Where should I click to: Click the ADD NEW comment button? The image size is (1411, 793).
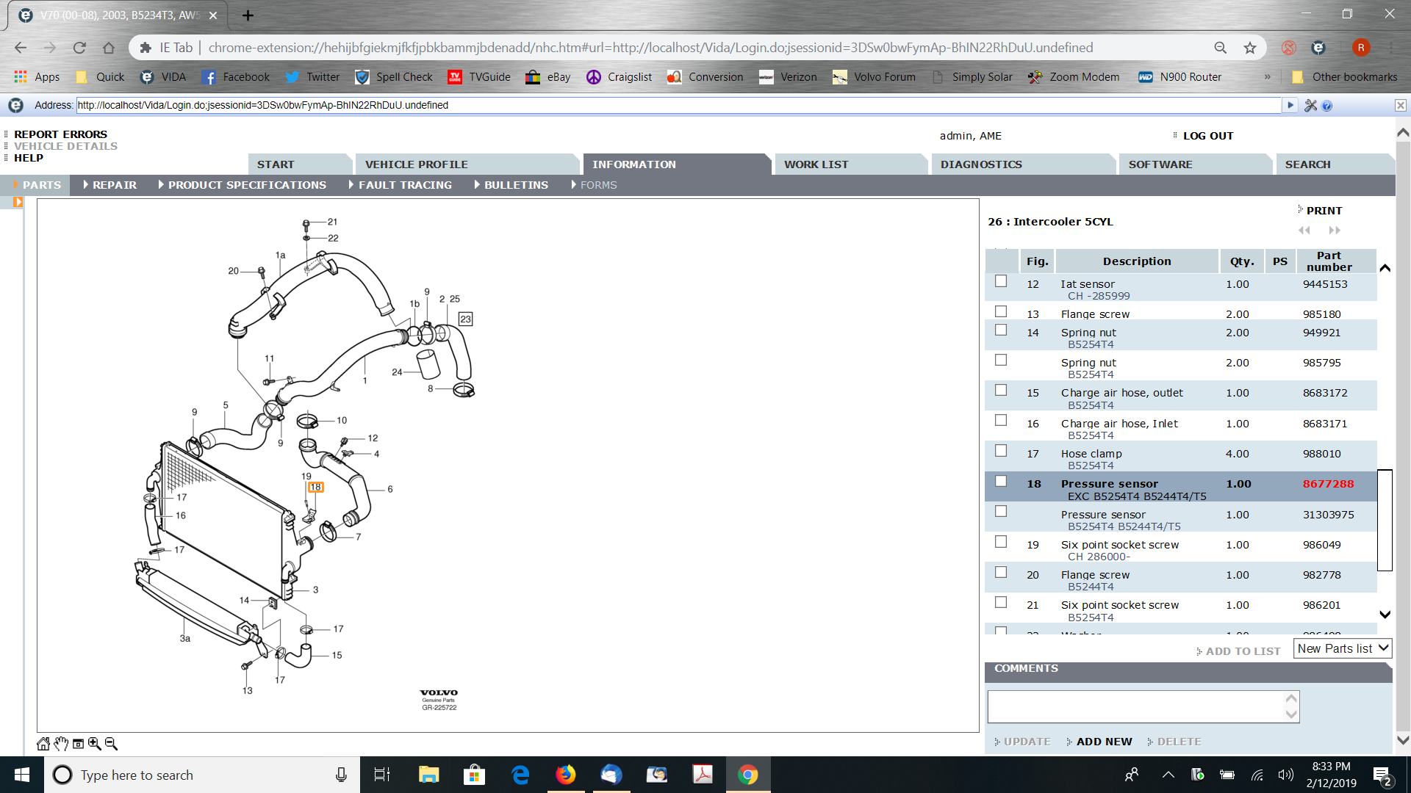tap(1103, 742)
